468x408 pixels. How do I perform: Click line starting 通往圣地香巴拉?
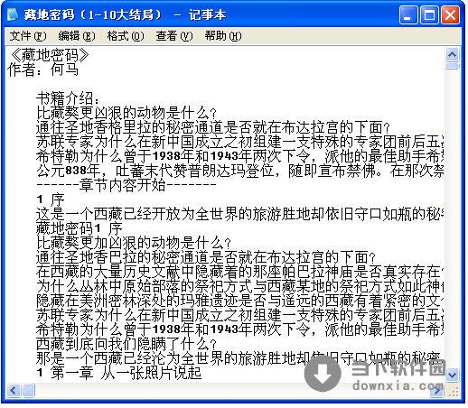tap(206, 257)
